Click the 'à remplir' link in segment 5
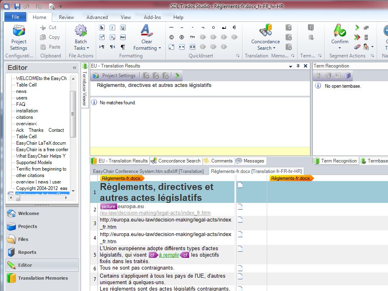The height and width of the screenshot is (291, 388). point(169,255)
